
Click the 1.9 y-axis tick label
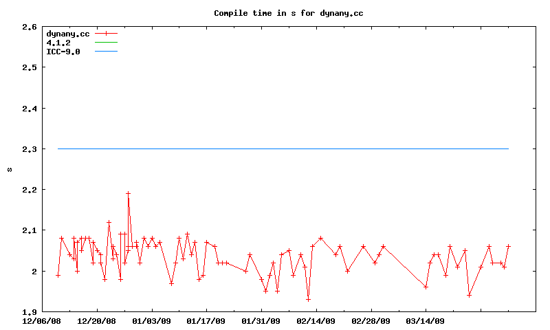pos(29,311)
